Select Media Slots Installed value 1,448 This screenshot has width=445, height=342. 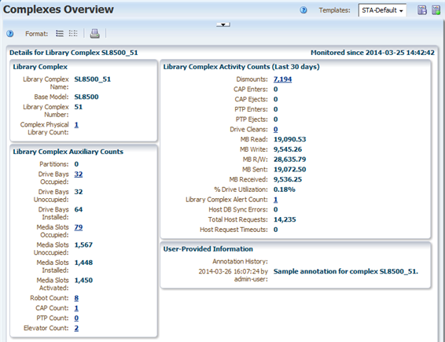tap(83, 263)
